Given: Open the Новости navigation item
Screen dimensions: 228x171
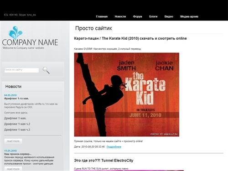Looking at the screenshot, I should (x=120, y=16).
